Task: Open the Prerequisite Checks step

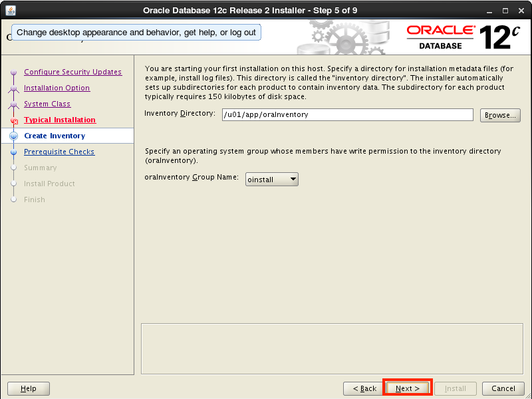Action: [x=59, y=152]
